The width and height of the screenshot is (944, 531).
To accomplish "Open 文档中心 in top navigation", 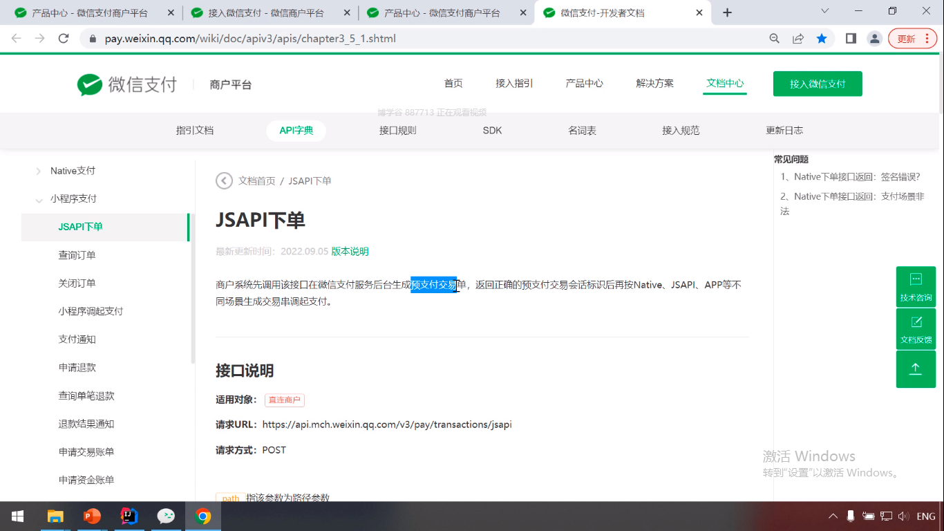I will point(725,84).
